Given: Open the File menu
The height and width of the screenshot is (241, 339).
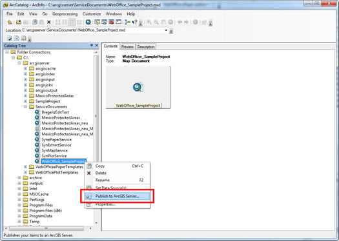Looking at the screenshot, I should 9,14.
